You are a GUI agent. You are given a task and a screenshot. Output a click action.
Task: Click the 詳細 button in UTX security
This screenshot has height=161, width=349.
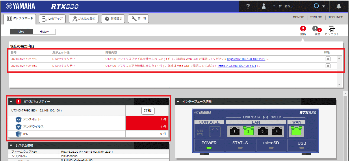coord(148,111)
